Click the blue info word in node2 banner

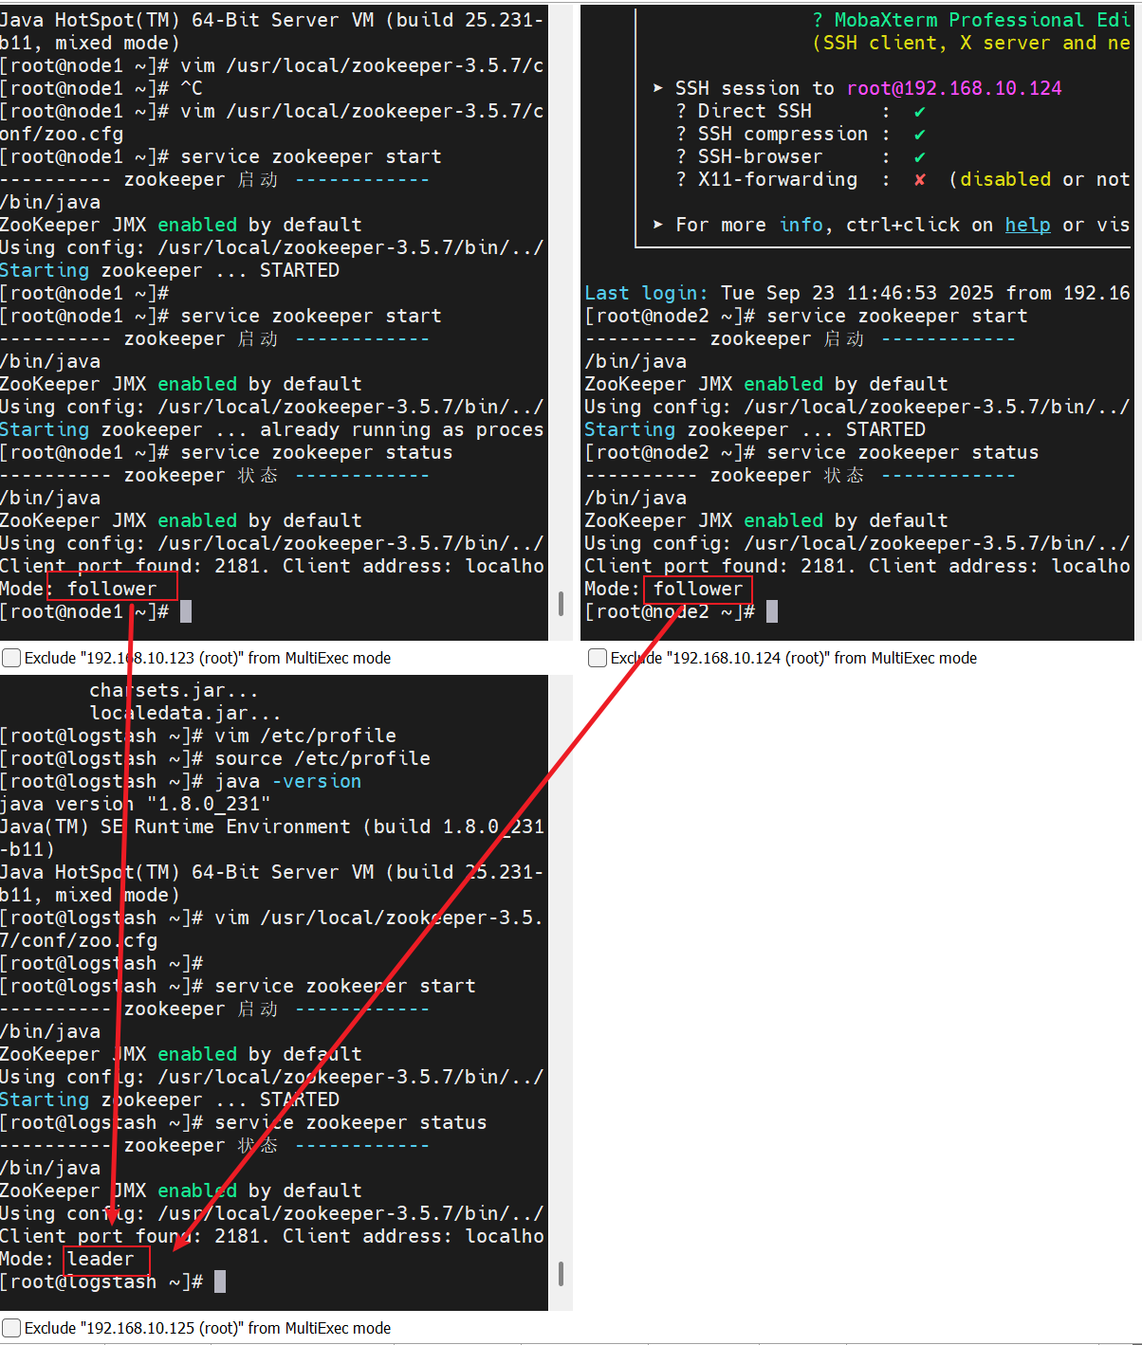click(x=801, y=225)
